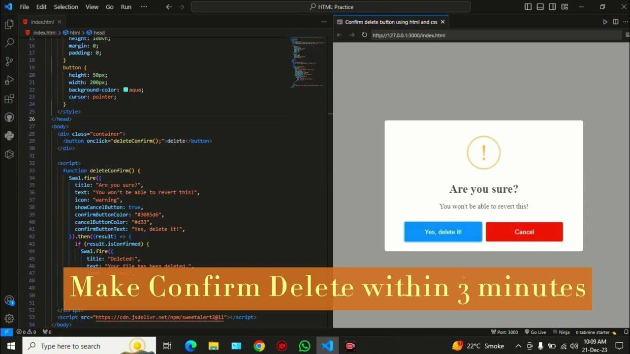Open the Accounts menu in activity bar
The image size is (630, 354).
click(9, 300)
